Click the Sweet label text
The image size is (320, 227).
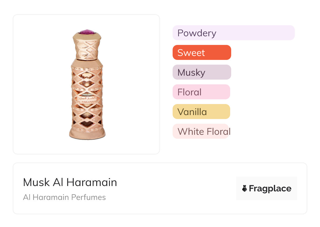coord(191,53)
